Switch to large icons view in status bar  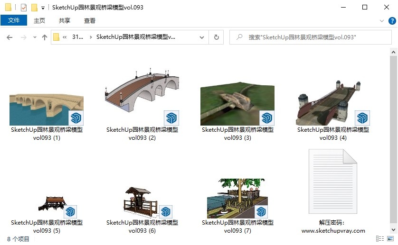[390, 238]
